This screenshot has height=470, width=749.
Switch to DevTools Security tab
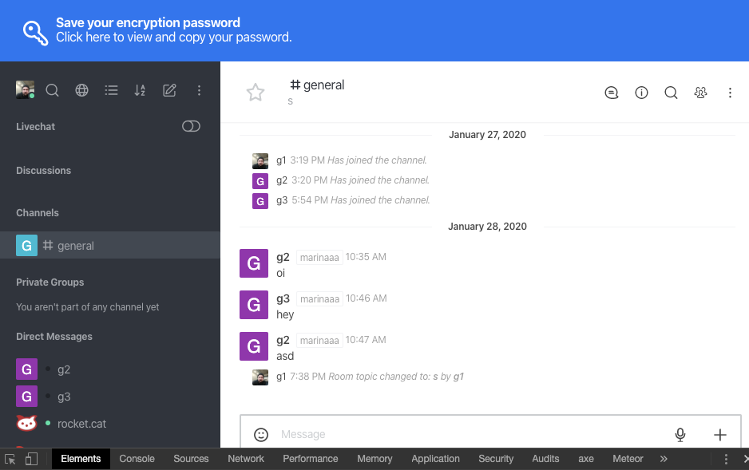pos(496,459)
